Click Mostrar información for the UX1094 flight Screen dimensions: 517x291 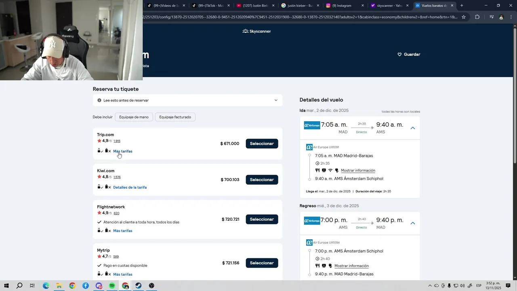tap(351, 266)
